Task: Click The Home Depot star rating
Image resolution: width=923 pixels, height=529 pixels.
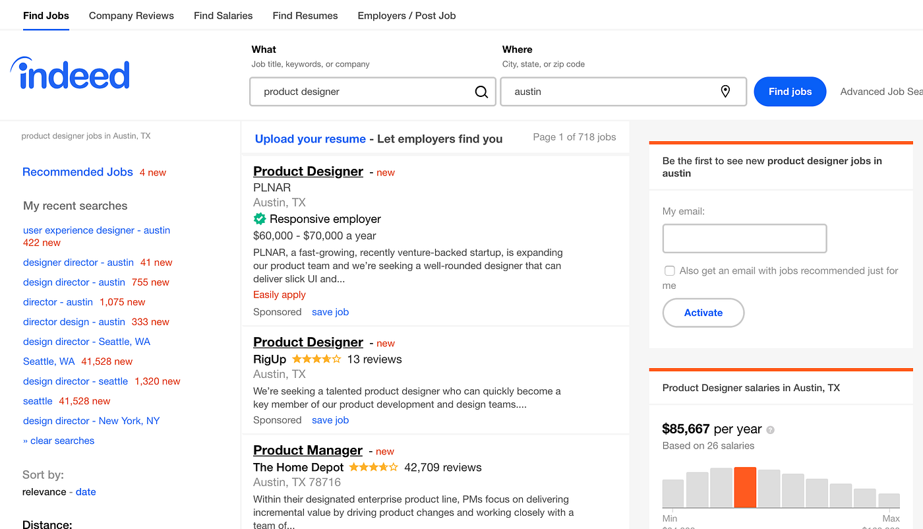Action: click(373, 468)
